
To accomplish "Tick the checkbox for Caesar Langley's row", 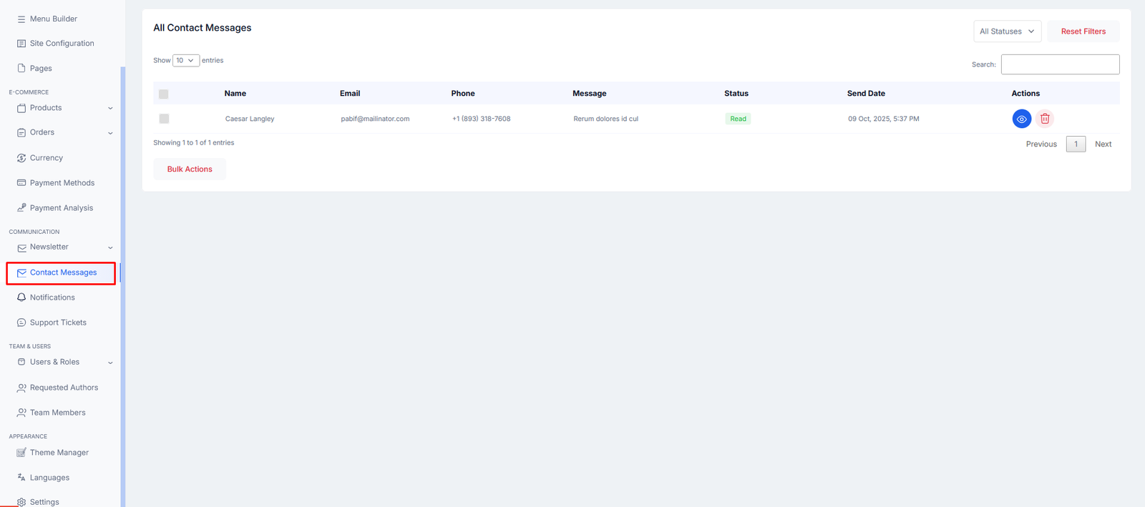I will point(164,119).
